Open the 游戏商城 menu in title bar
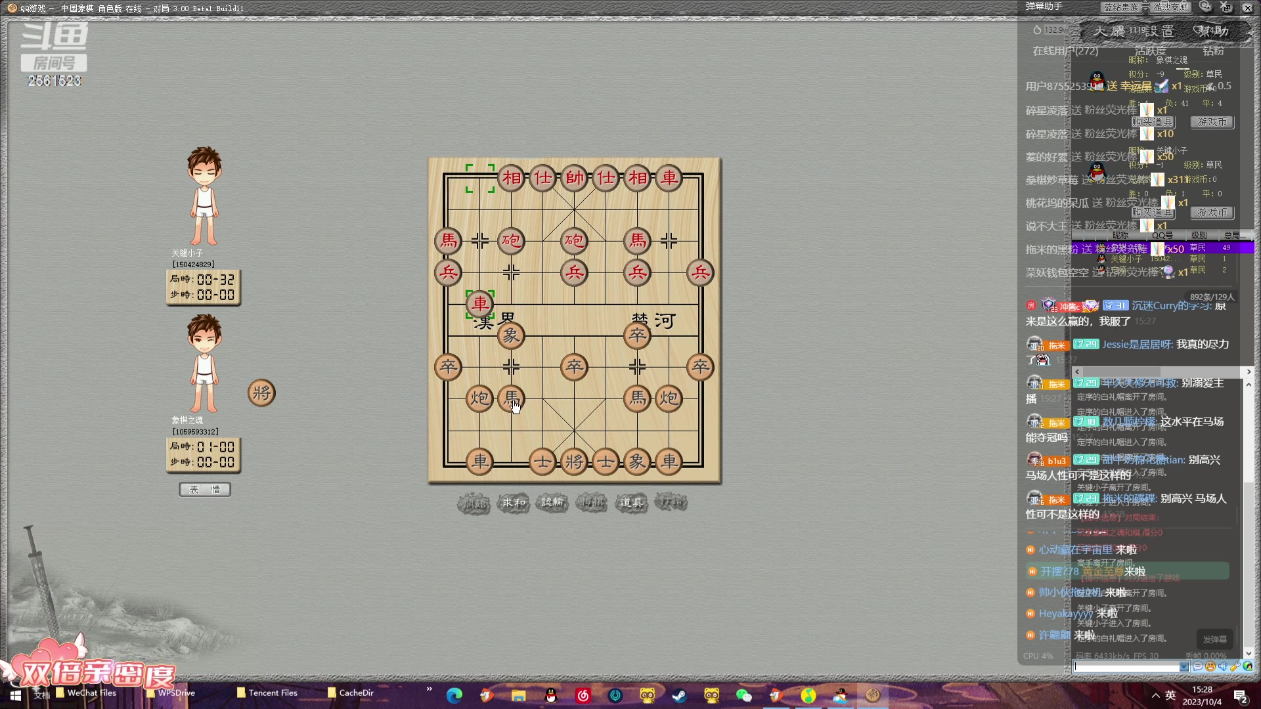The image size is (1261, 709). (x=1171, y=7)
